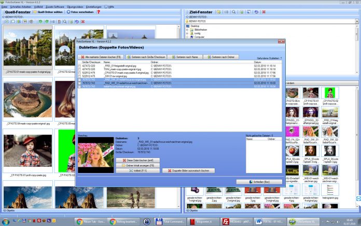Expand the user folder below Bibliotheken
361x226 pixels.
[187, 33]
